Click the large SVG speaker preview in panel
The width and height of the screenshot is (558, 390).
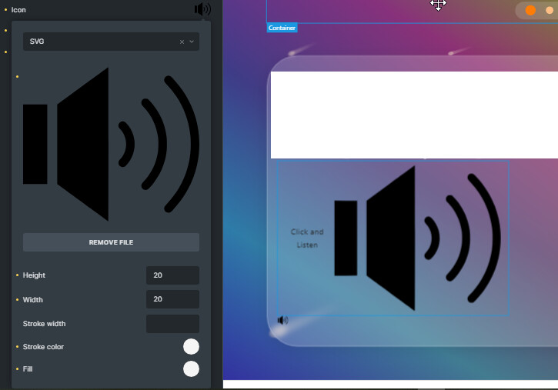[x=111, y=144]
